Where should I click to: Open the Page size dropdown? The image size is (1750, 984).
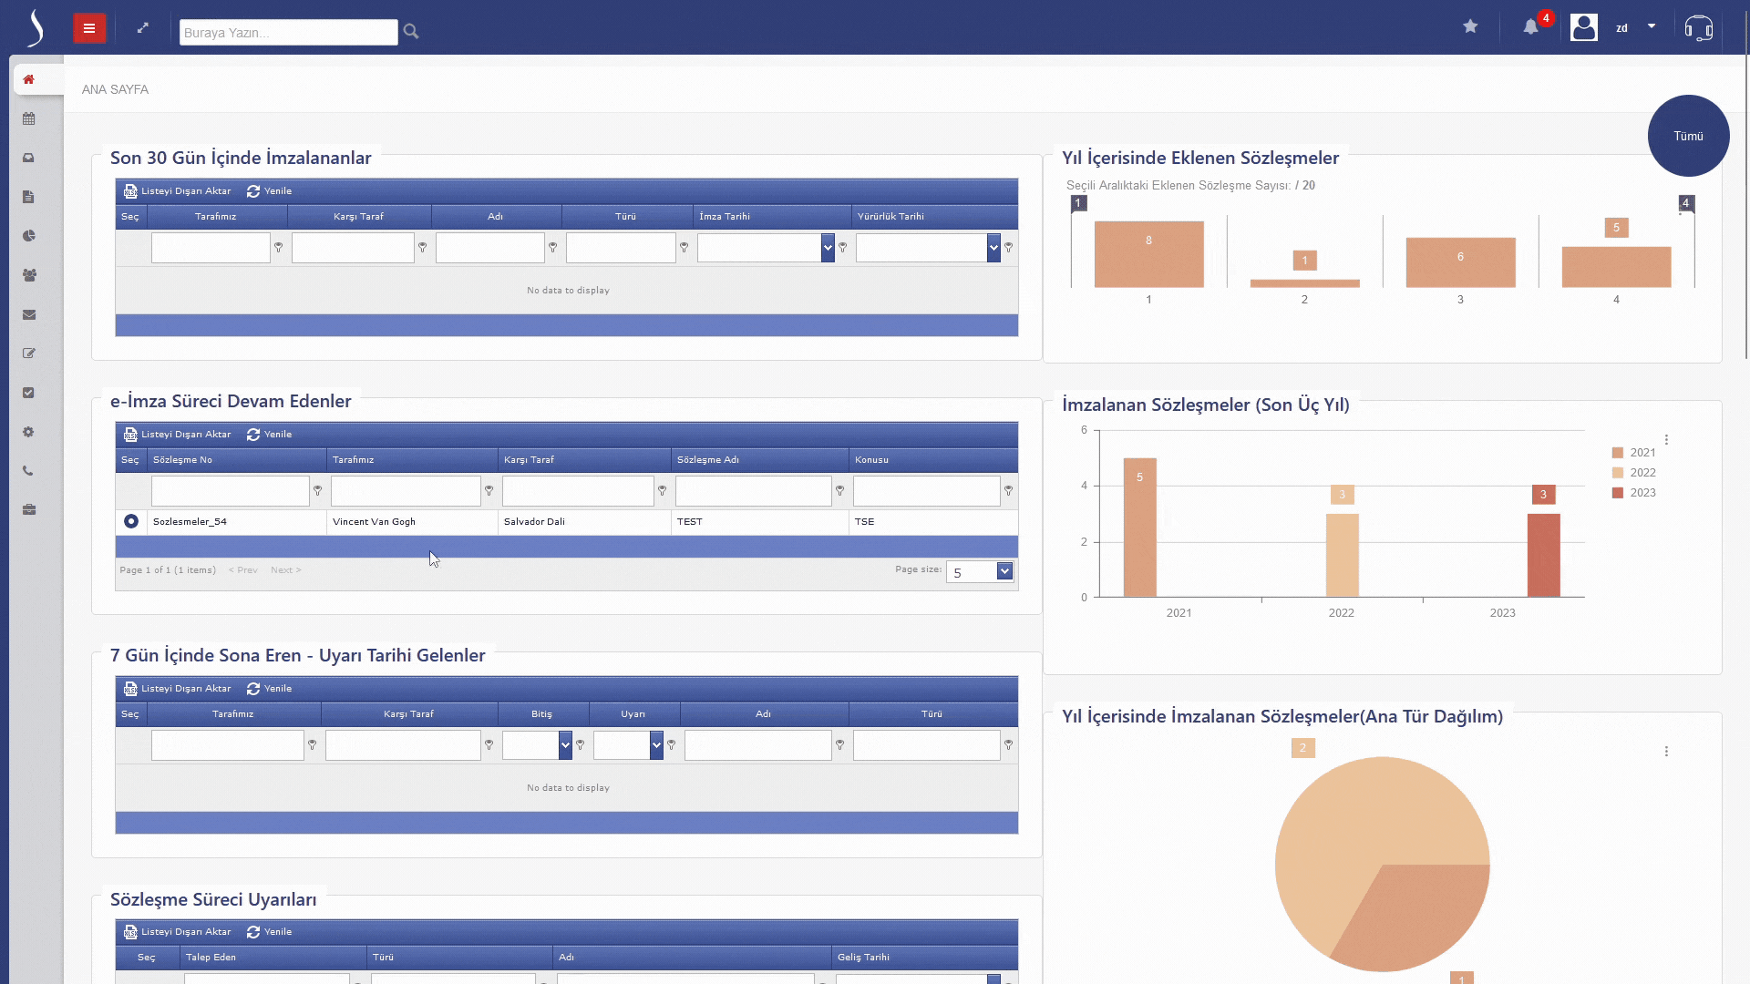(x=1004, y=571)
